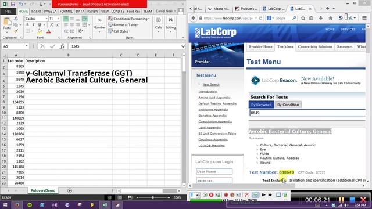This screenshot has width=372, height=209.
Task: Click browser back arrow button
Action: coord(194,18)
